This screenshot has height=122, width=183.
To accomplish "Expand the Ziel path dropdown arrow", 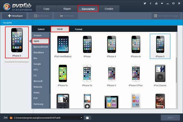I will click(81, 118).
